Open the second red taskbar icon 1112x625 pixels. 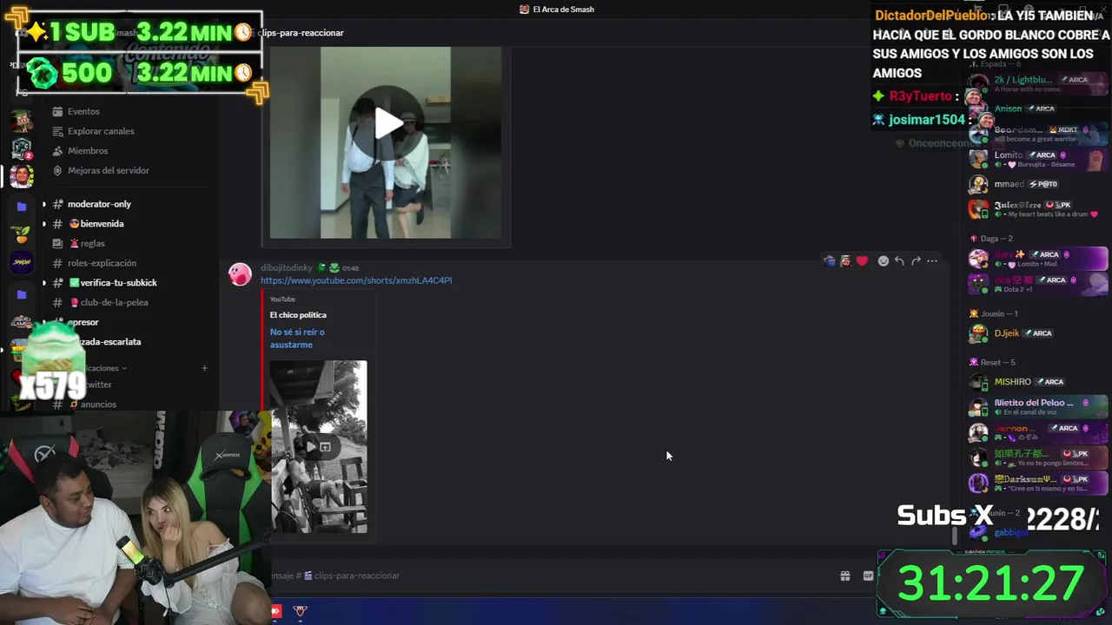tap(300, 611)
